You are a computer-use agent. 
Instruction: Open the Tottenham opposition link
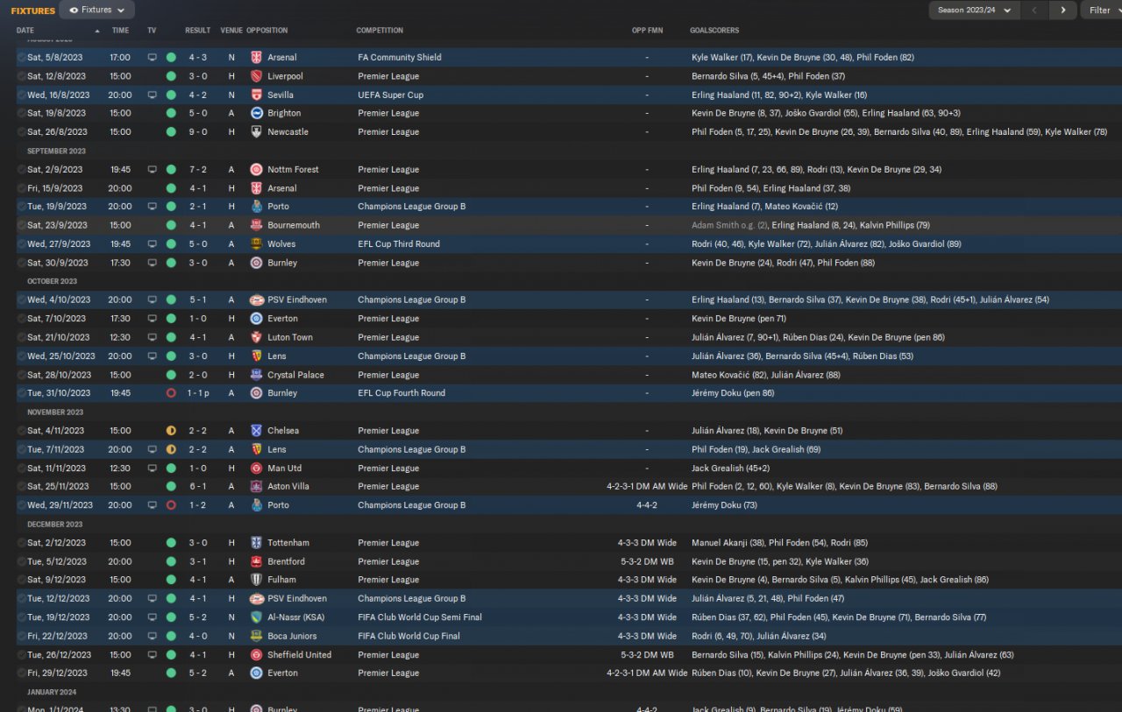tap(288, 543)
